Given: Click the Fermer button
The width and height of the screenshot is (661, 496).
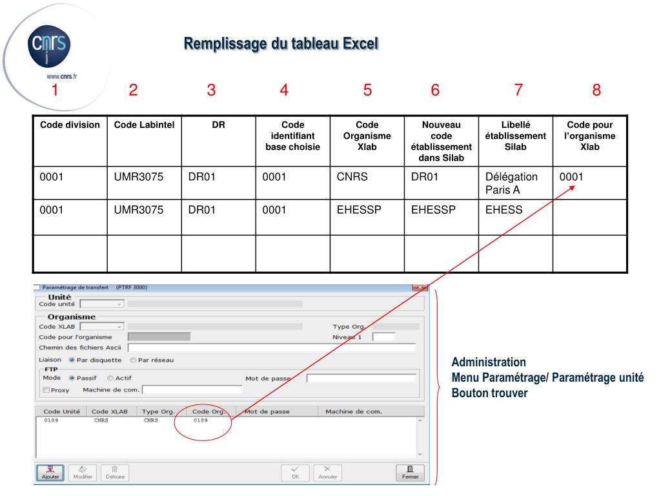Looking at the screenshot, I should [x=410, y=472].
